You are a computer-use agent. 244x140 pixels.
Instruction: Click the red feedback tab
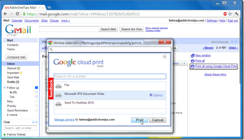51,89
